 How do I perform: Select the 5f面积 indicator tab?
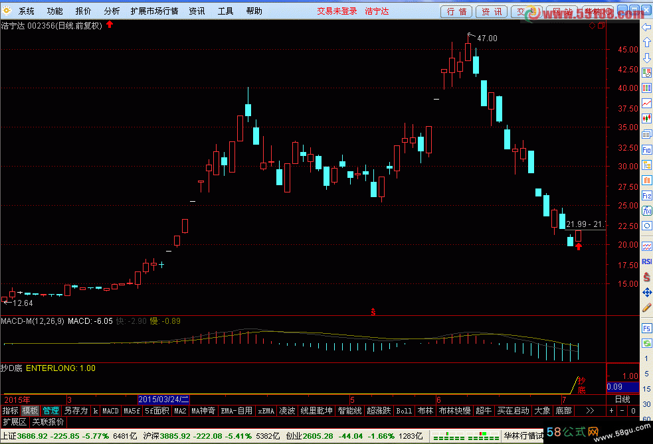pyautogui.click(x=157, y=411)
